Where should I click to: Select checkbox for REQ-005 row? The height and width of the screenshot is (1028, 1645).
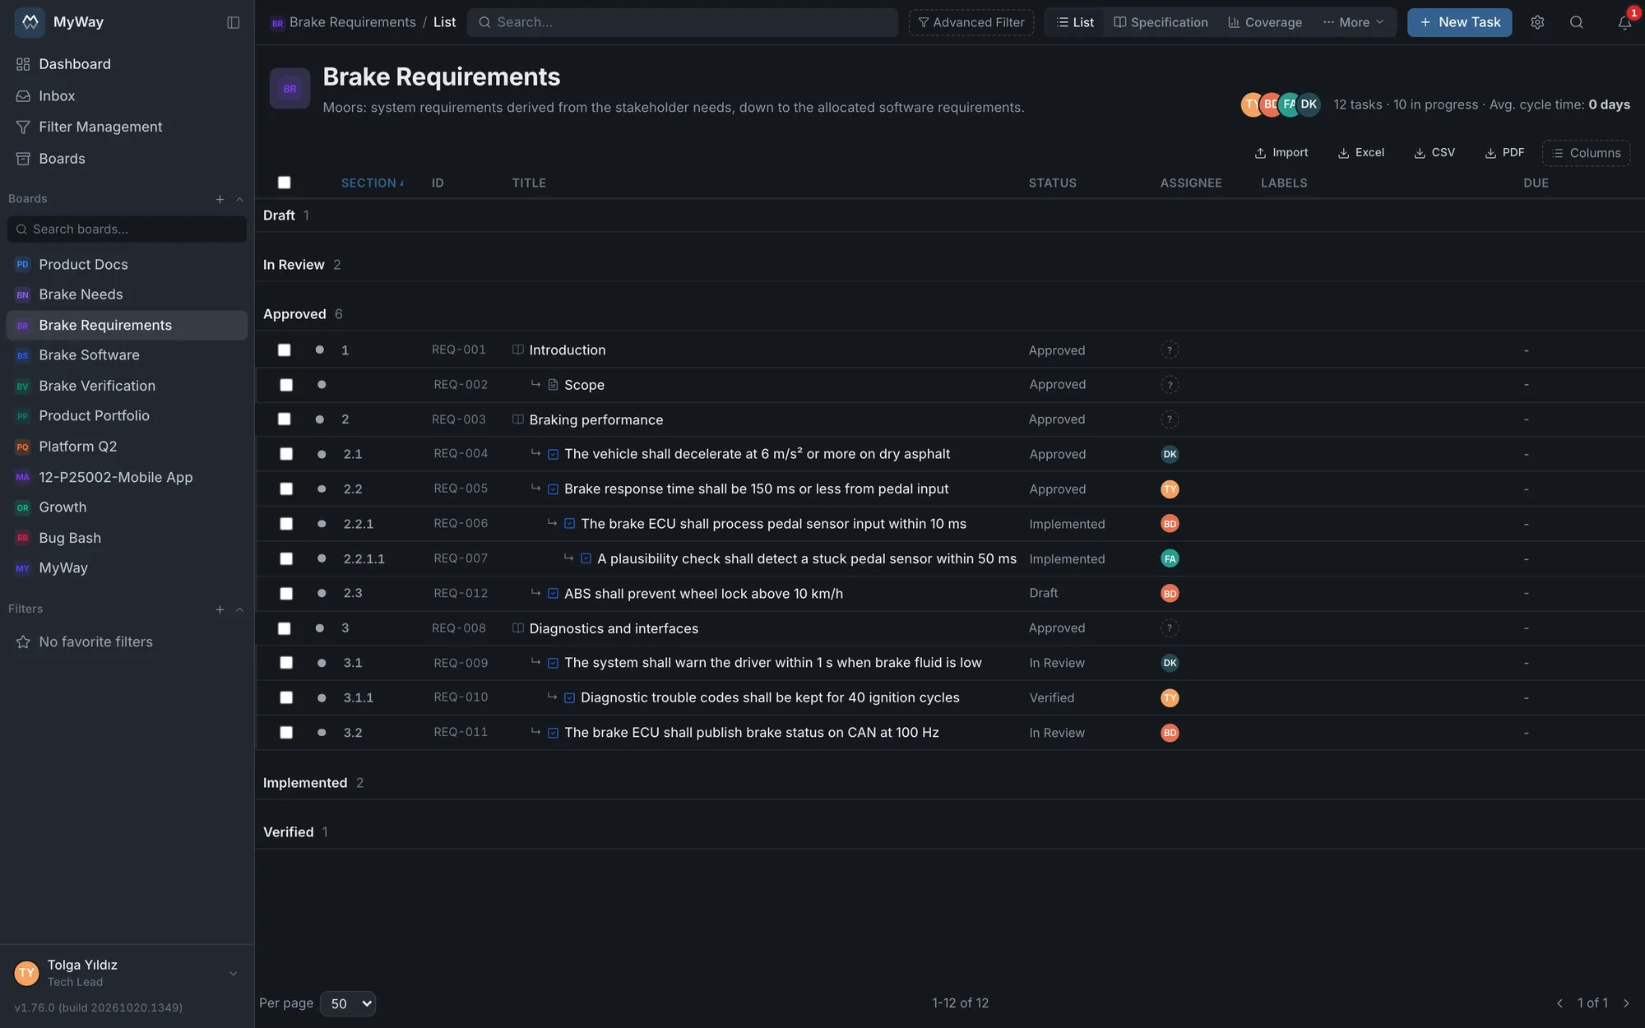tap(286, 489)
